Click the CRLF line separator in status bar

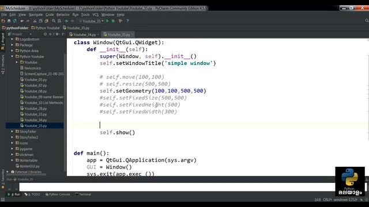tap(327, 200)
